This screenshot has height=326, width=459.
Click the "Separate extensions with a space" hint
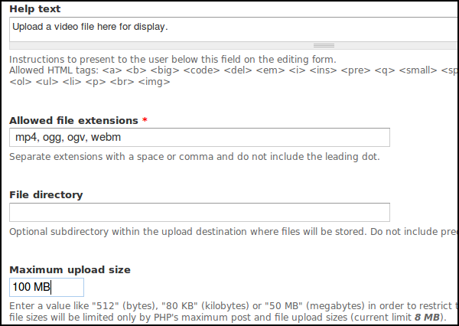tap(194, 157)
